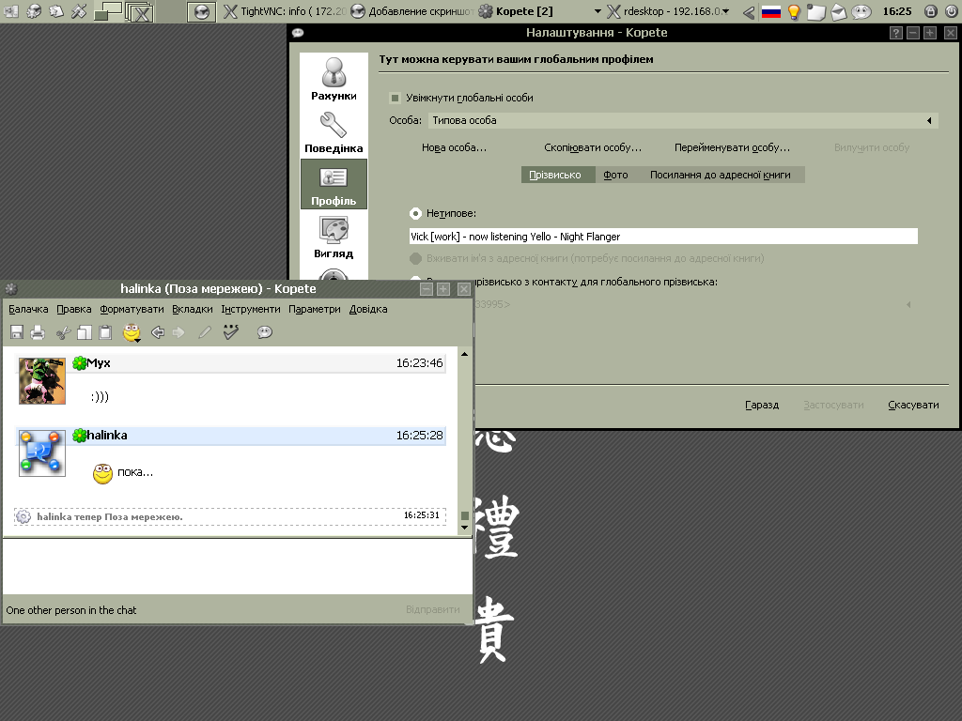Image resolution: width=962 pixels, height=721 pixels.
Task: Click the light bulb tray icon
Action: 794,11
